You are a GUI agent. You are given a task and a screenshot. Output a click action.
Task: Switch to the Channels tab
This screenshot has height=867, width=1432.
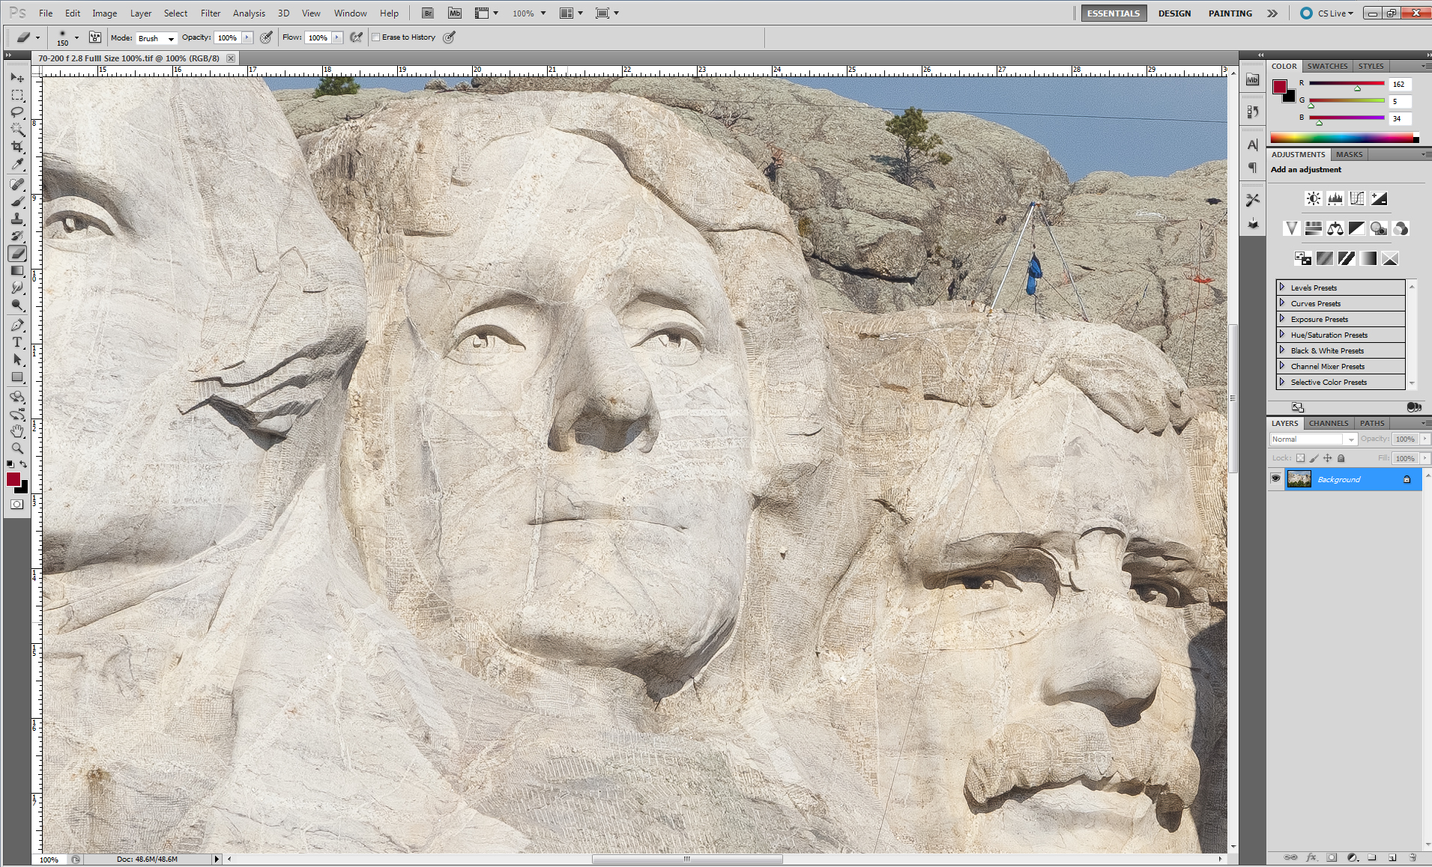(1329, 423)
